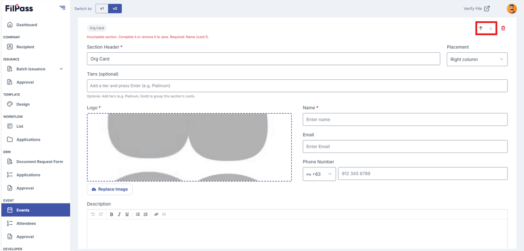Click the Org Card section tag
Viewport: 524px width, 251px height.
97,28
